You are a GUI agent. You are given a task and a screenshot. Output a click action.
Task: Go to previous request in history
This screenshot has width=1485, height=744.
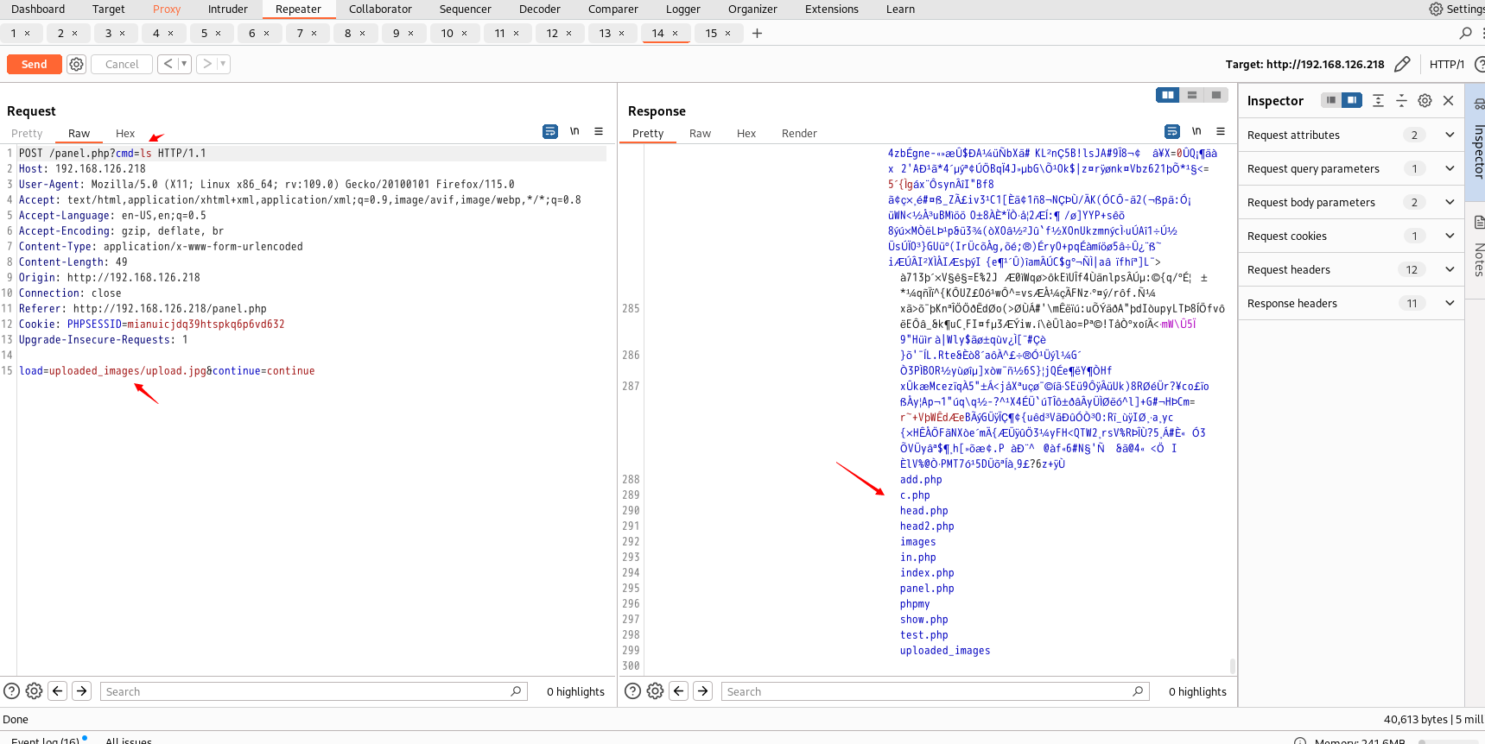click(x=168, y=64)
